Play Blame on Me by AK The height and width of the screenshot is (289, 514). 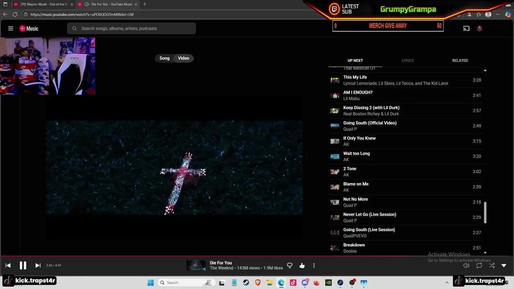(x=406, y=187)
